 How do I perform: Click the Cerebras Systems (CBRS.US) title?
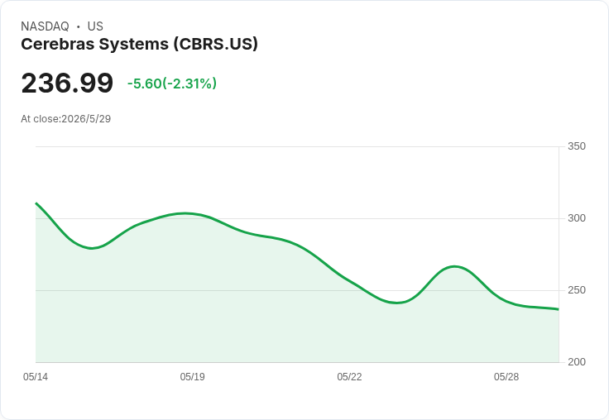click(x=139, y=44)
